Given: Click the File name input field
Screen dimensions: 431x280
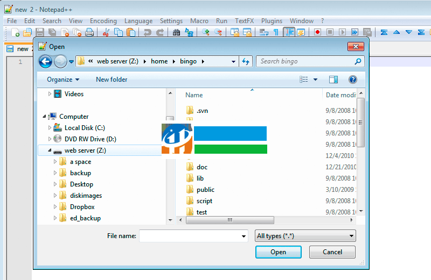Looking at the screenshot, I should coord(193,236).
